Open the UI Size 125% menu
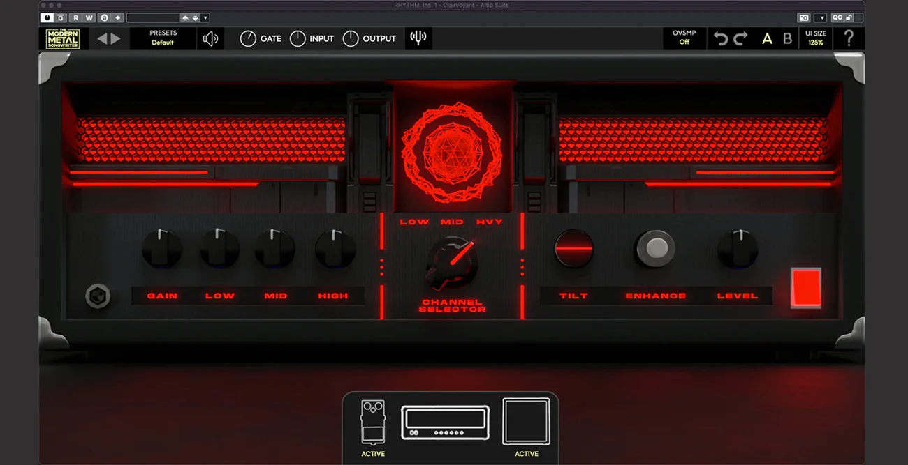This screenshot has width=908, height=465. click(816, 38)
